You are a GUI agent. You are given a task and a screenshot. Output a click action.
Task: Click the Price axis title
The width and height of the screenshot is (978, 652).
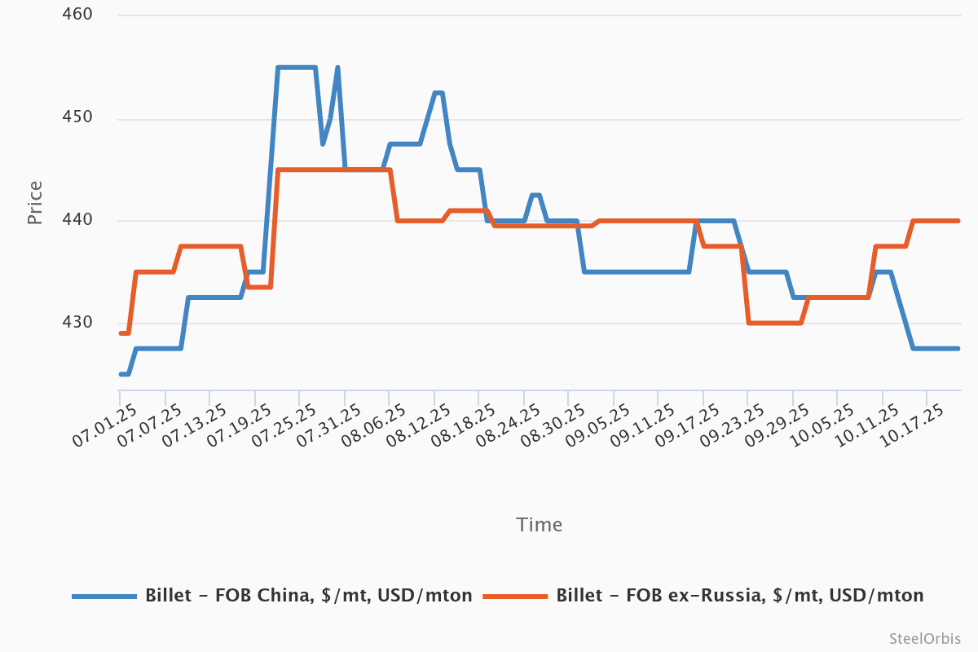pos(34,203)
